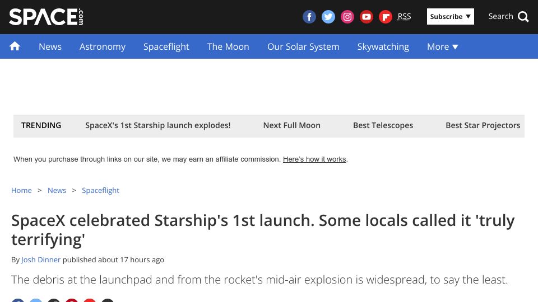Open the Space.com logo homepage link

(46, 17)
